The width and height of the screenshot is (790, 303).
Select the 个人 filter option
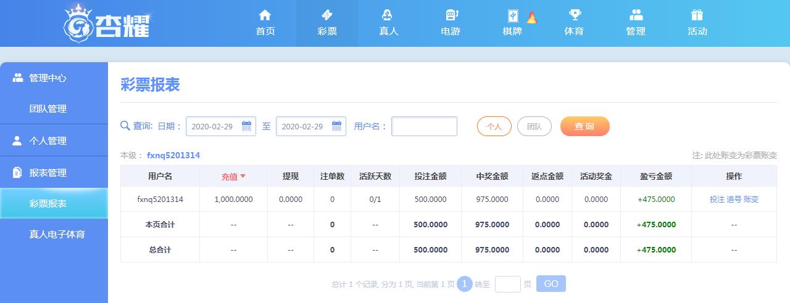[494, 126]
